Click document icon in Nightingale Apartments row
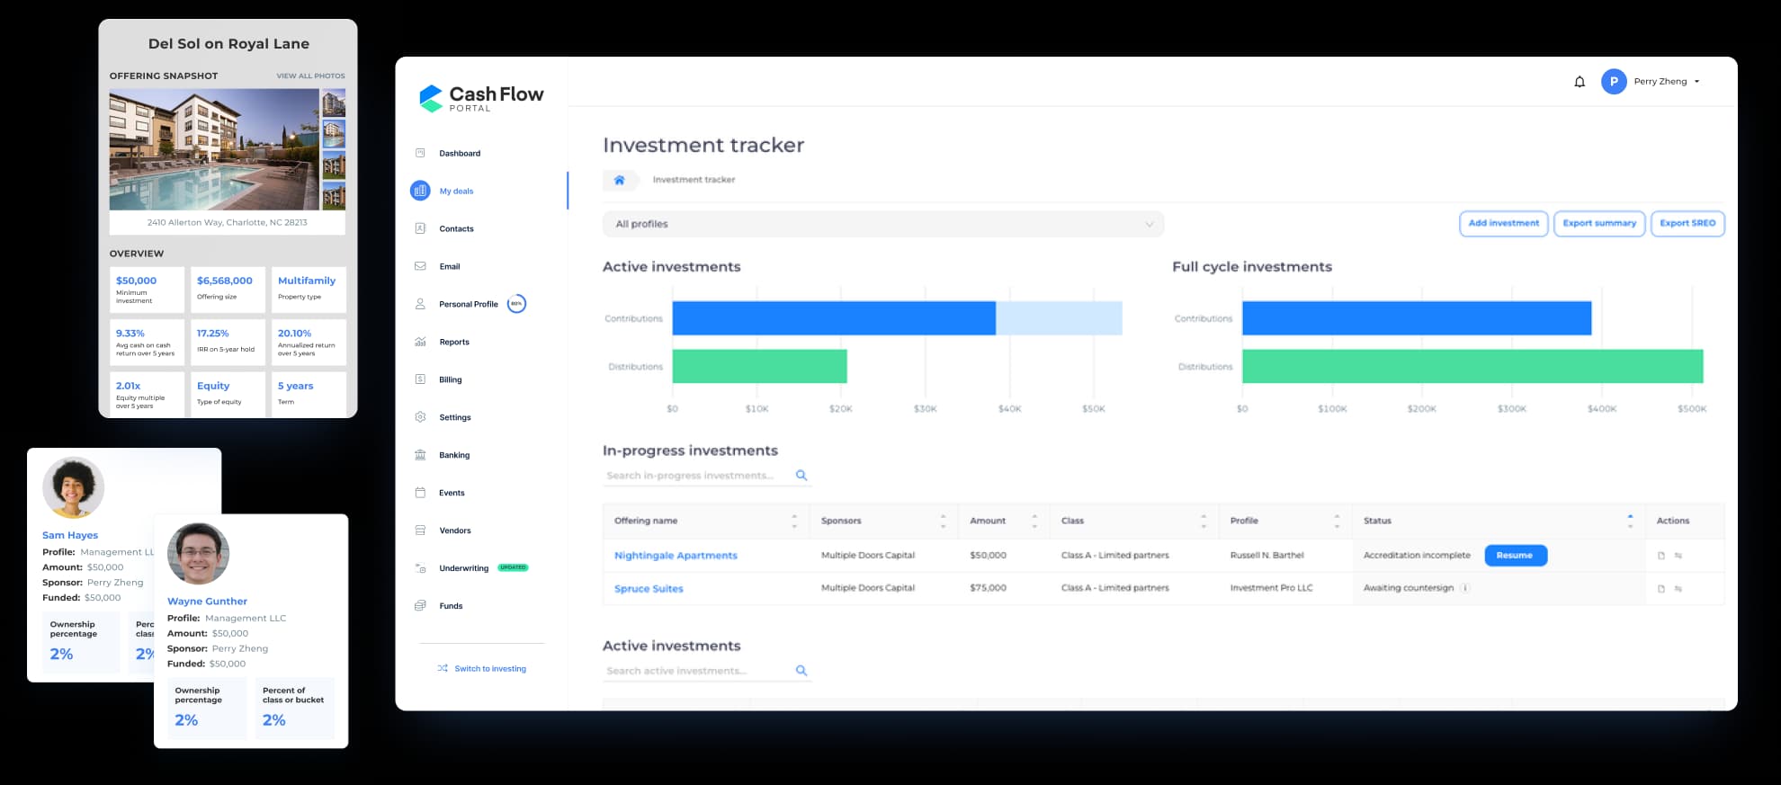 point(1660,556)
